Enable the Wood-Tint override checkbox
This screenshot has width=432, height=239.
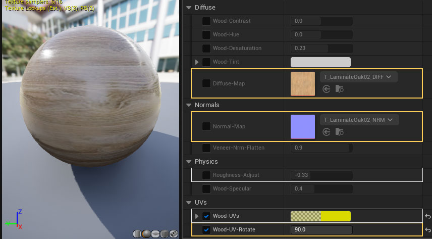coord(206,62)
